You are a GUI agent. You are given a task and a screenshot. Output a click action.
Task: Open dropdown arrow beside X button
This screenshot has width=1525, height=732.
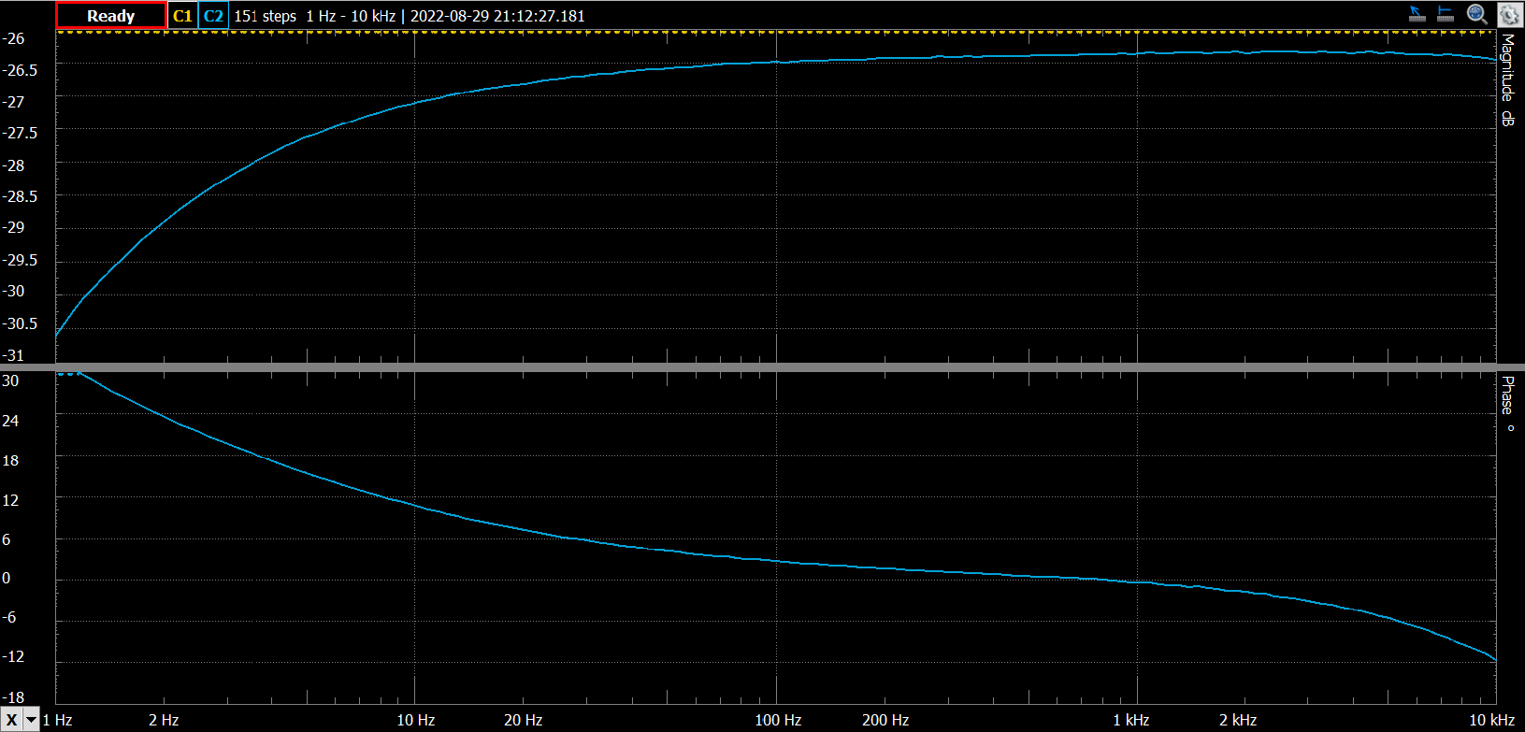click(x=32, y=720)
